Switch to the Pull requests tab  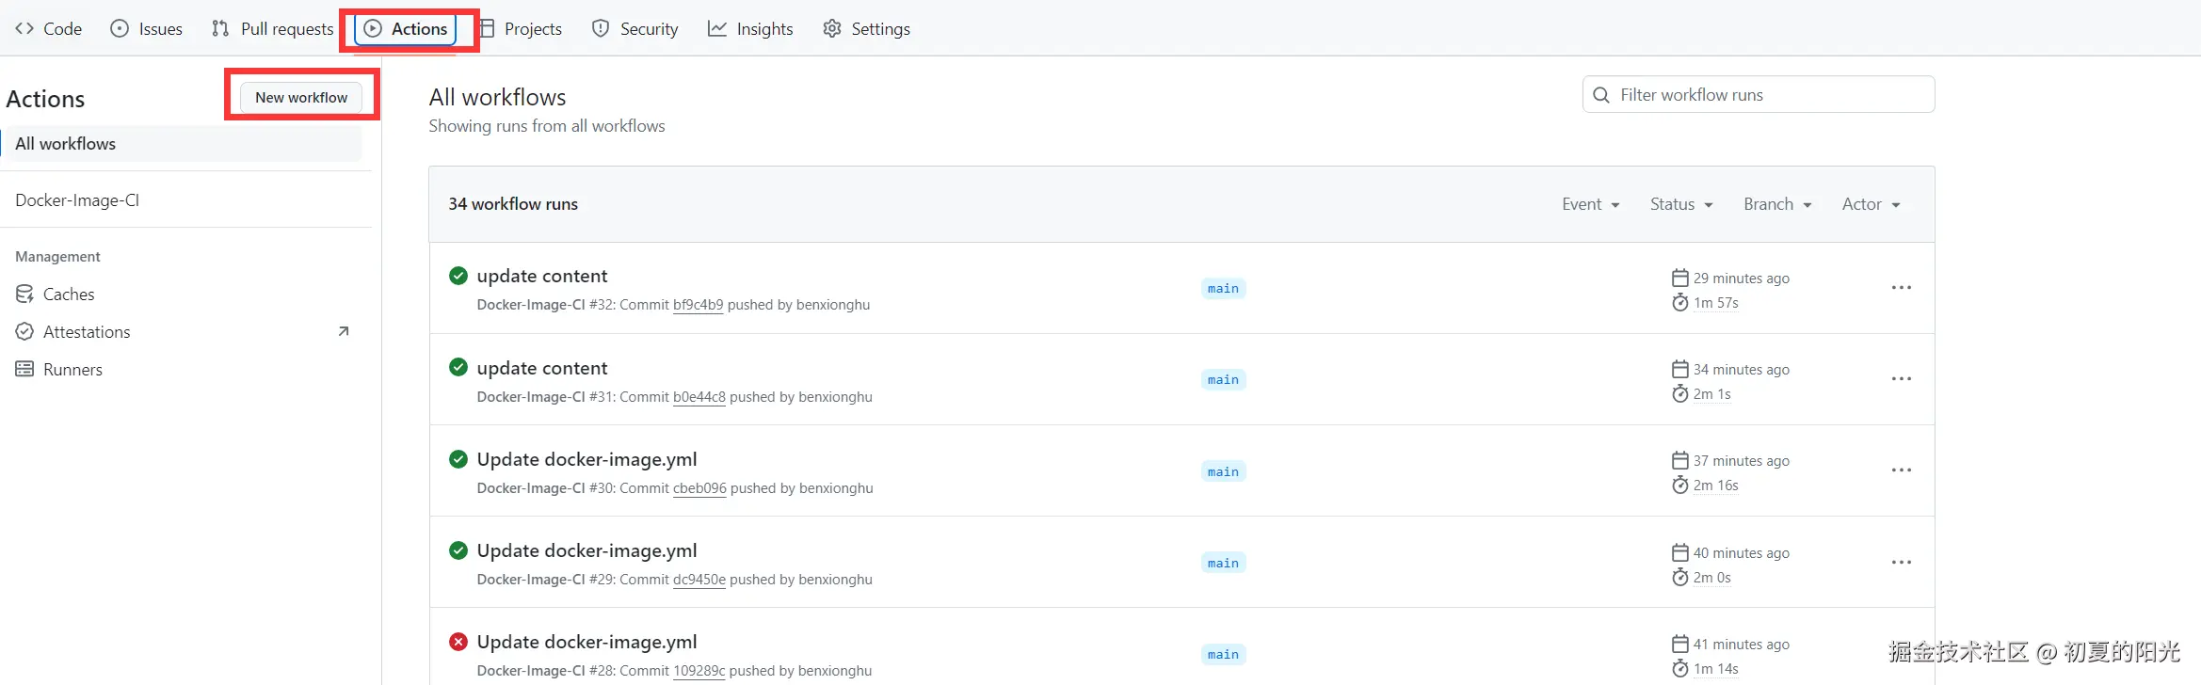tap(273, 29)
